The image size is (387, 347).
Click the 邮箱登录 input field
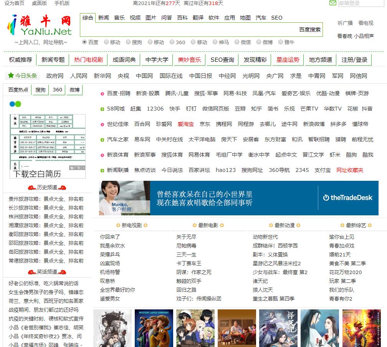click(x=361, y=3)
